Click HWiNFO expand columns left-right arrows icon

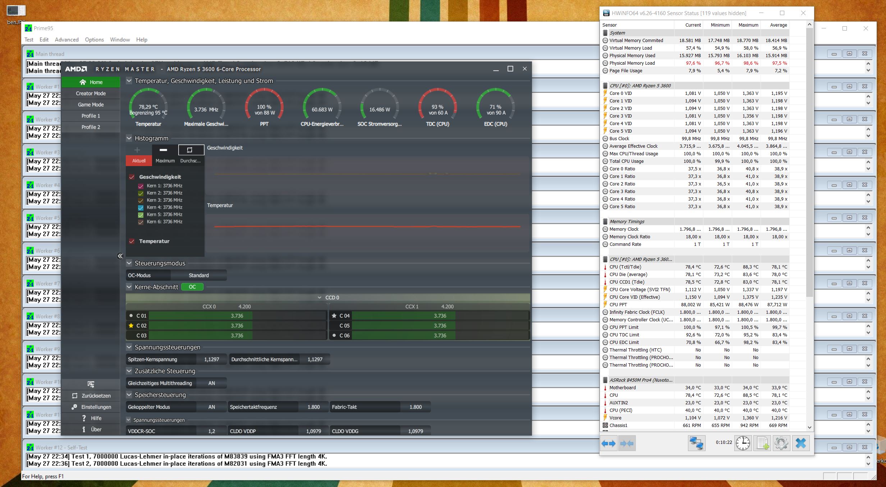click(x=609, y=443)
